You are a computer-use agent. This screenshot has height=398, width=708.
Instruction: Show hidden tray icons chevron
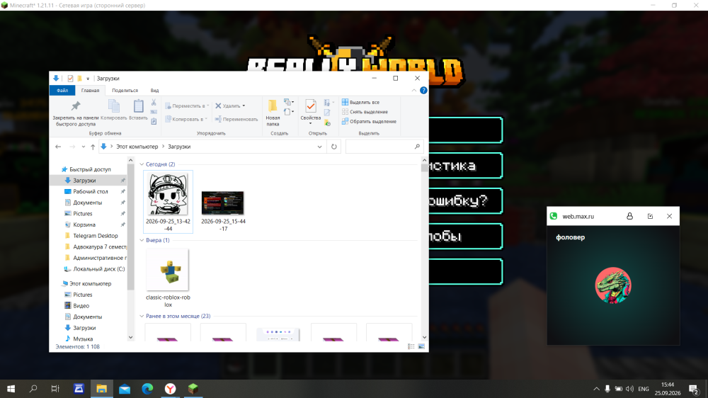coord(596,389)
